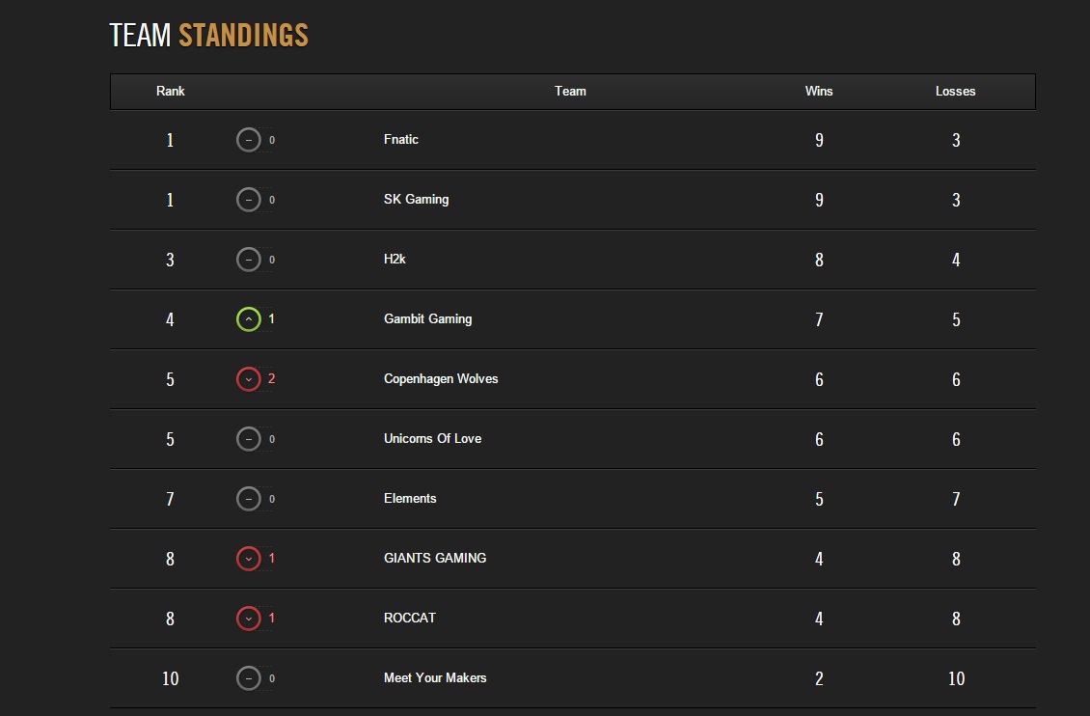Click Fnatic's grey no-change rank icon
Screen dimensions: 1090x716
(x=248, y=140)
